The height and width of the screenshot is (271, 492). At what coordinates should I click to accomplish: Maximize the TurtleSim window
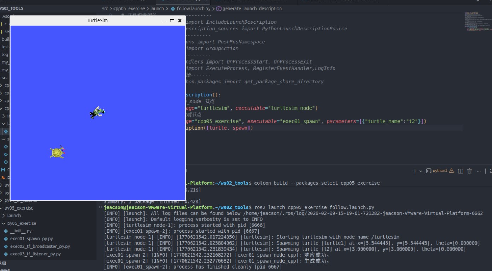point(172,21)
